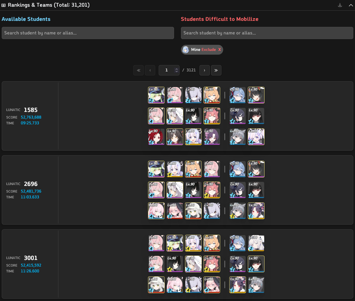Focus the Difficult to Mobilize search field
355x301 pixels.
[267, 33]
